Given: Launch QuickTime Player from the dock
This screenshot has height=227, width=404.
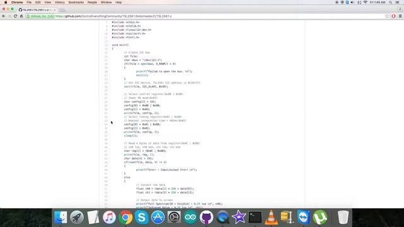Looking at the screenshot, I should pos(223,217).
